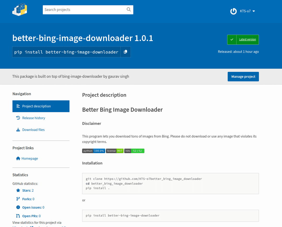Click the download icon beside Download files
This screenshot has width=282, height=227.
(18, 130)
